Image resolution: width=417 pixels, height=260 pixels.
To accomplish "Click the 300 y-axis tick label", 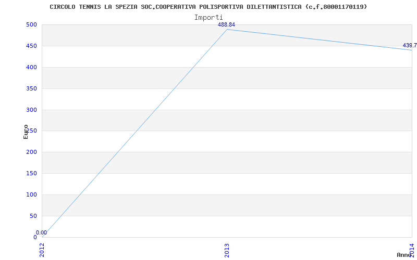I will tap(31, 110).
